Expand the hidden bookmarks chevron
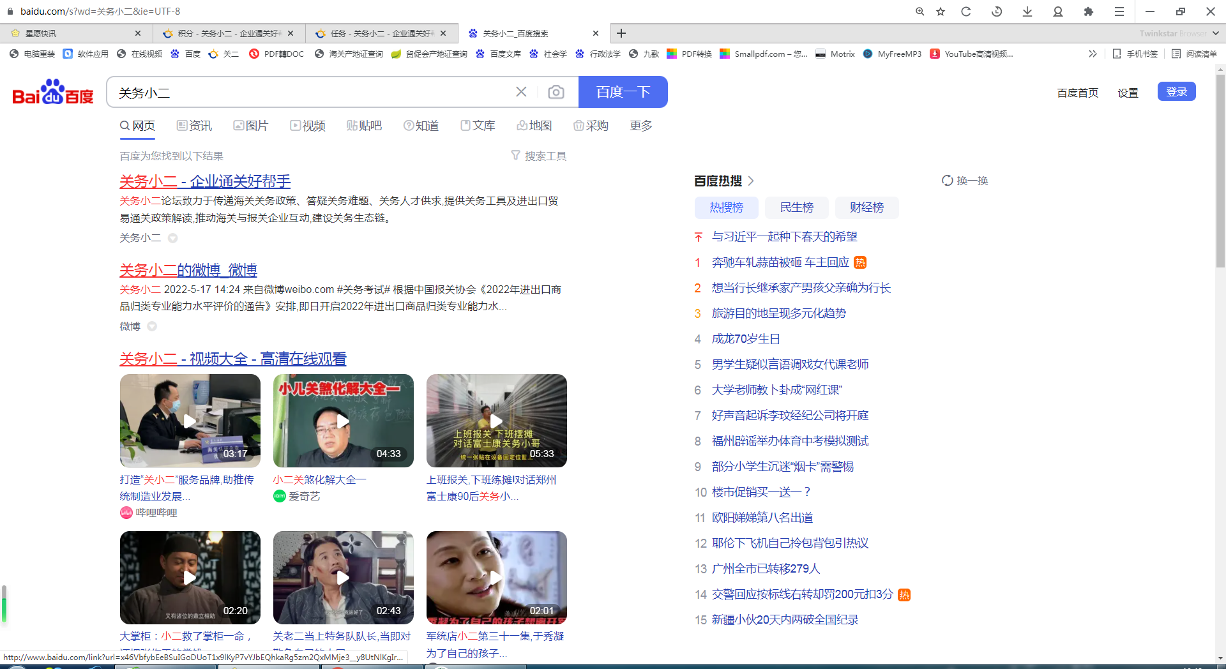The image size is (1226, 669). tap(1093, 54)
